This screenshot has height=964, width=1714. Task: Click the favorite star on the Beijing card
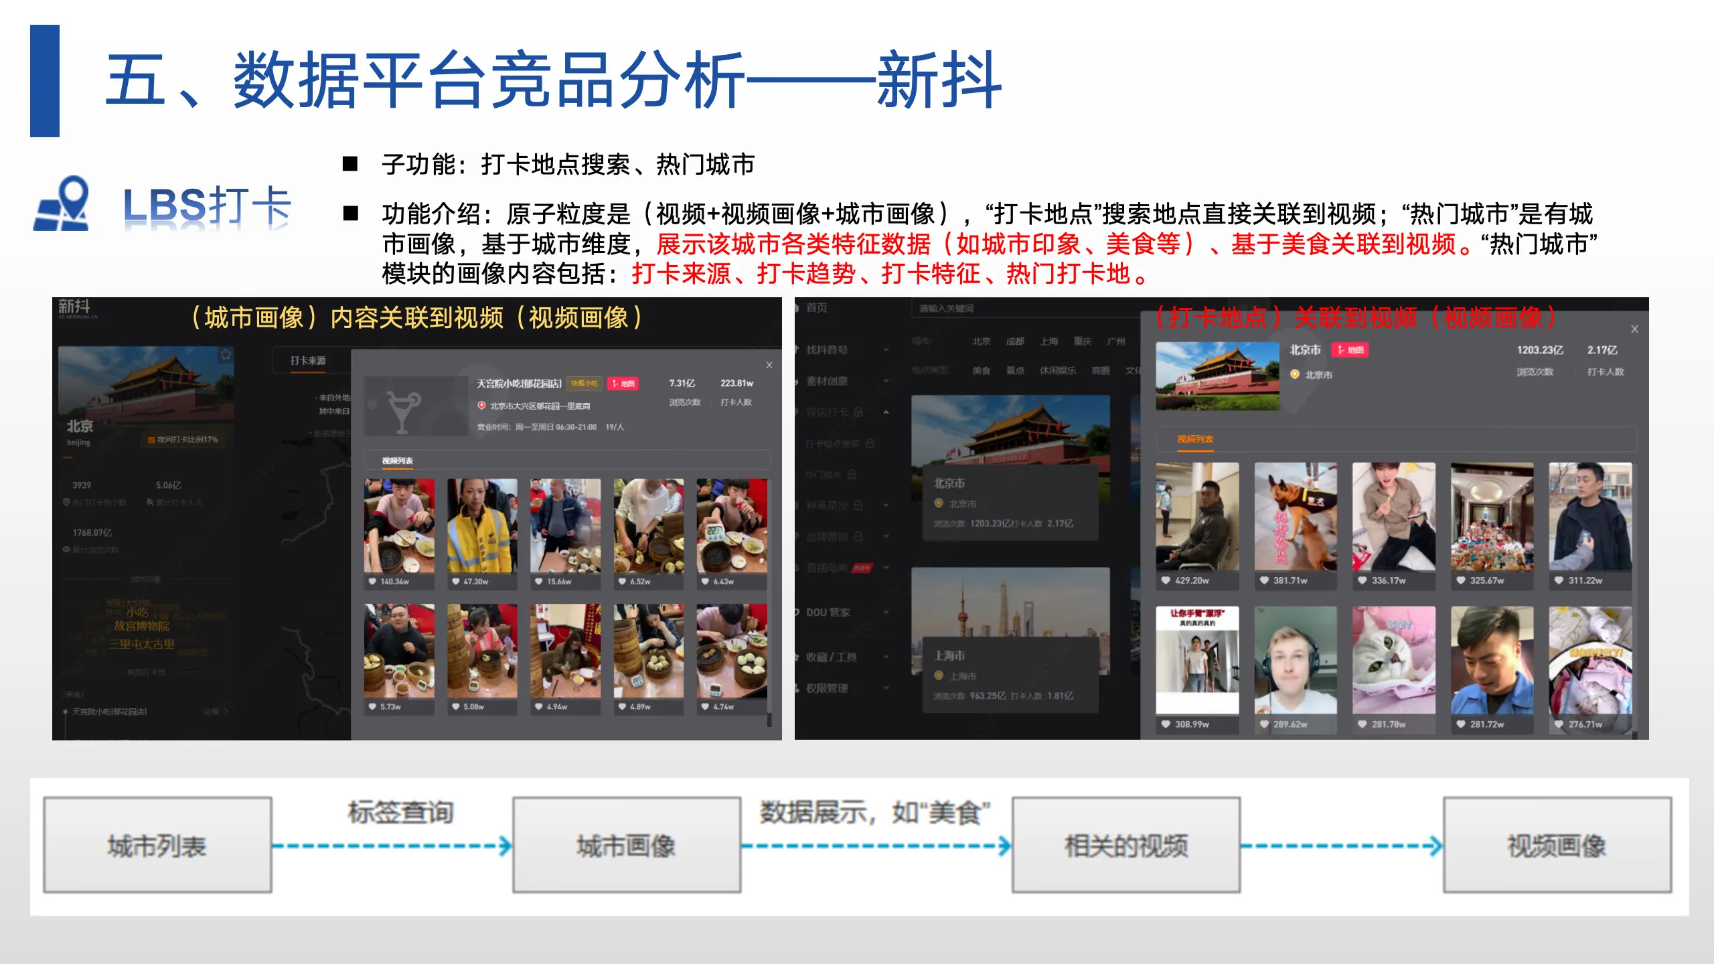(226, 355)
